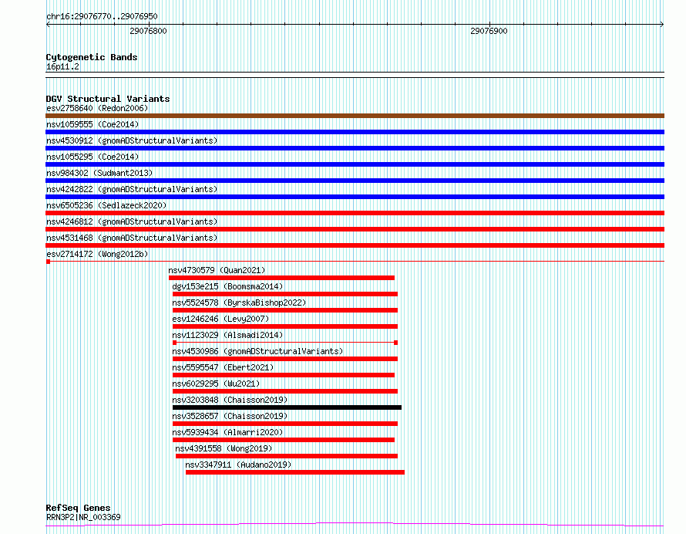Open the nsv4242822 (gnomADStructuralVariants) label
Viewport: 686px width, 534px height.
[x=132, y=189]
